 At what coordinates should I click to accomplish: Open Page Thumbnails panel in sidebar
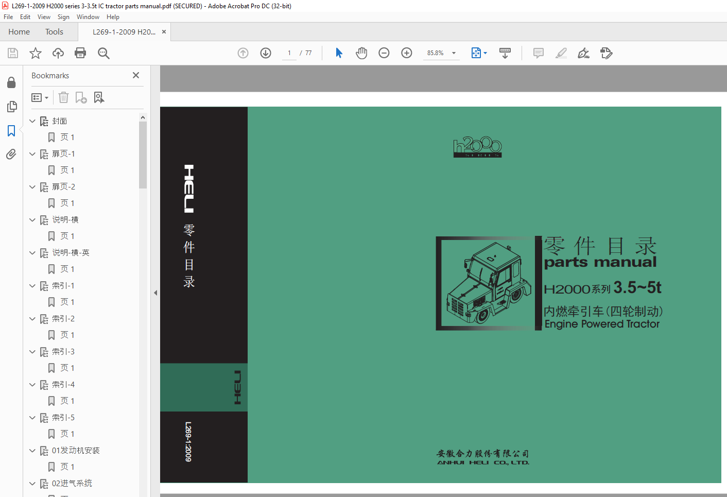click(11, 107)
